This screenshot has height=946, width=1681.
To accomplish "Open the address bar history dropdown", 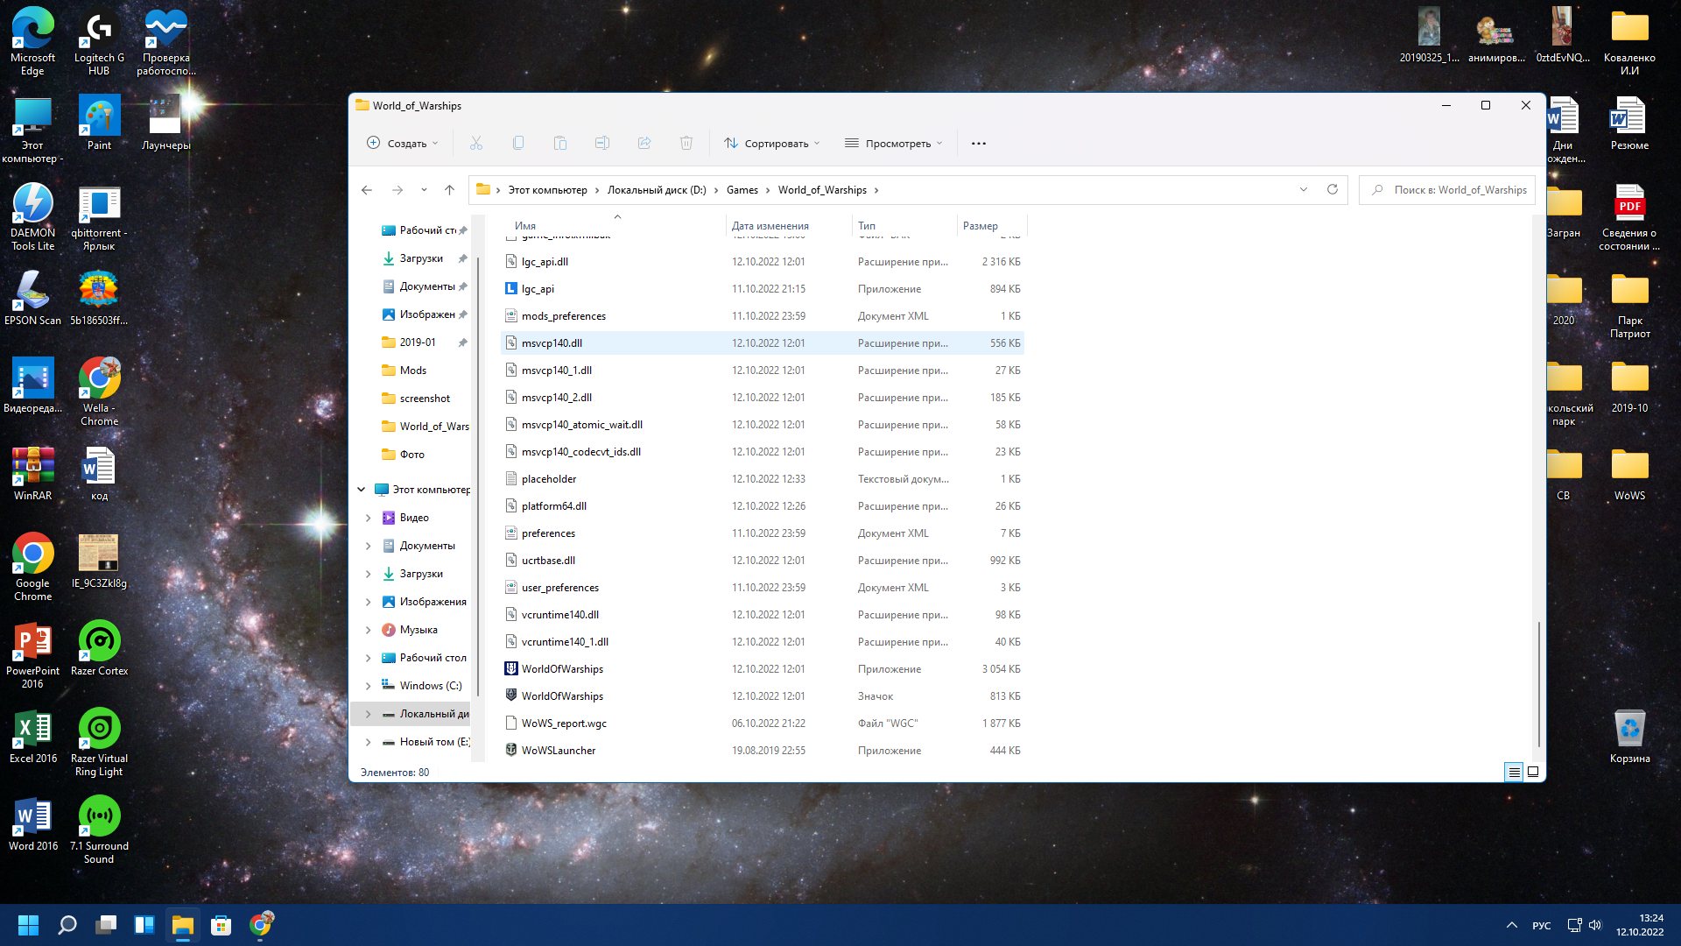I will click(x=1304, y=189).
